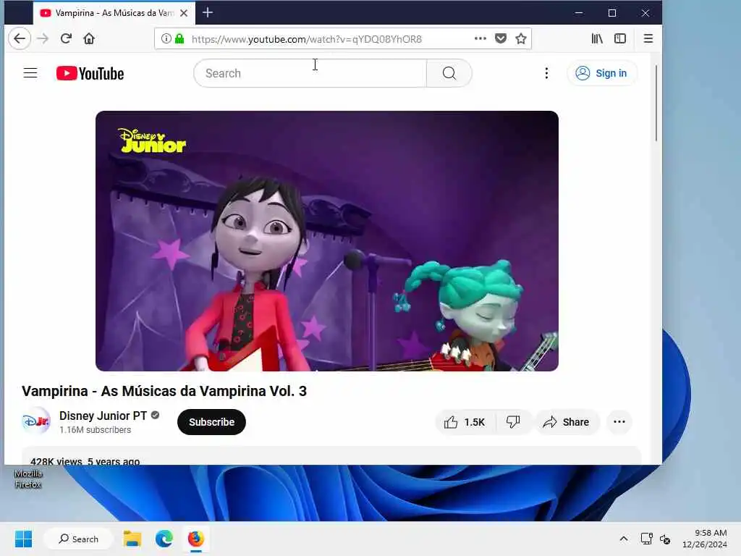The width and height of the screenshot is (741, 556).
Task: Click the green padlock connection icon
Action: point(179,39)
